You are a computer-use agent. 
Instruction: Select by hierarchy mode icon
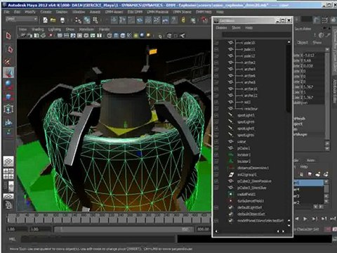(x=78, y=20)
